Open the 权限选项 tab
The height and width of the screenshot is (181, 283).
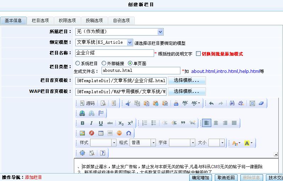67,21
